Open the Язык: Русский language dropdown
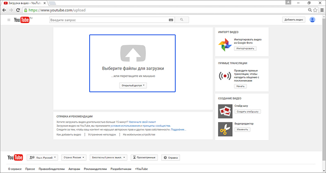 pyautogui.click(x=42, y=157)
